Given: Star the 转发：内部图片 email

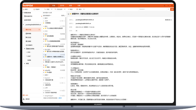Looking at the screenshot, I should pyautogui.click(x=44, y=67).
